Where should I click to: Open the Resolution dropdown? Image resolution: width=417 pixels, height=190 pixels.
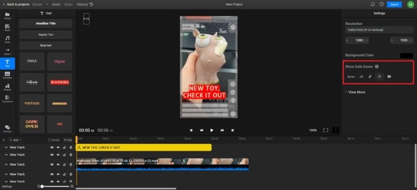[x=379, y=30]
